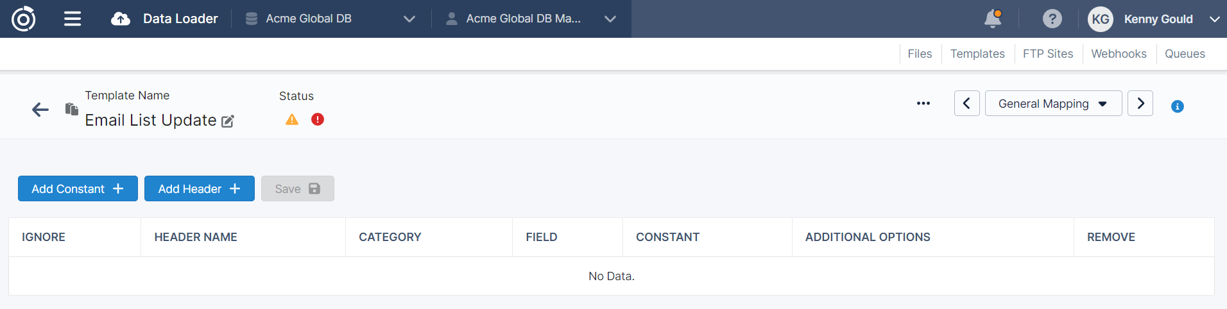Go to next mapping step arrow
This screenshot has height=309, width=1227.
click(1140, 103)
